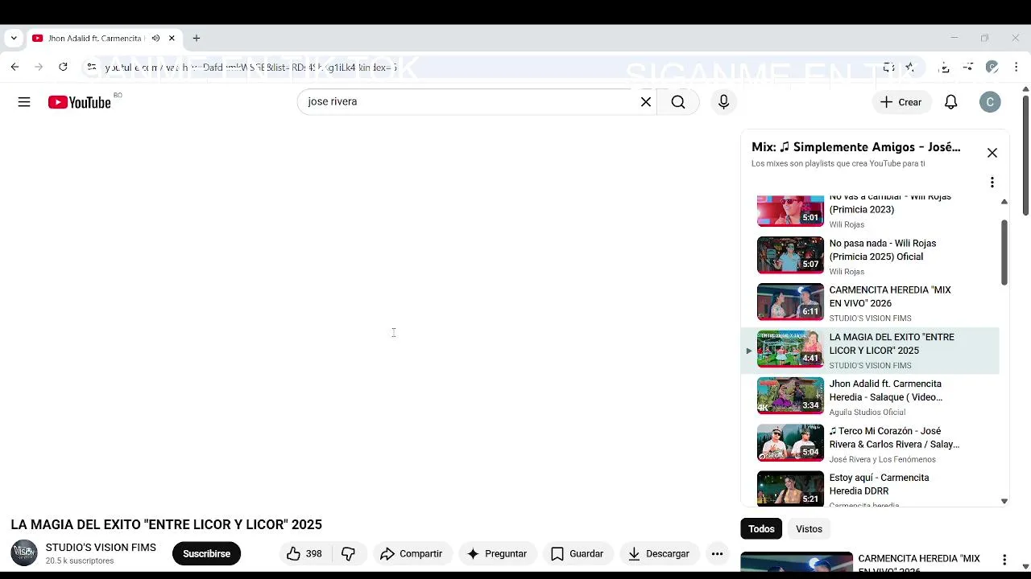Click the playlist scroll-up arrow

(x=1004, y=202)
